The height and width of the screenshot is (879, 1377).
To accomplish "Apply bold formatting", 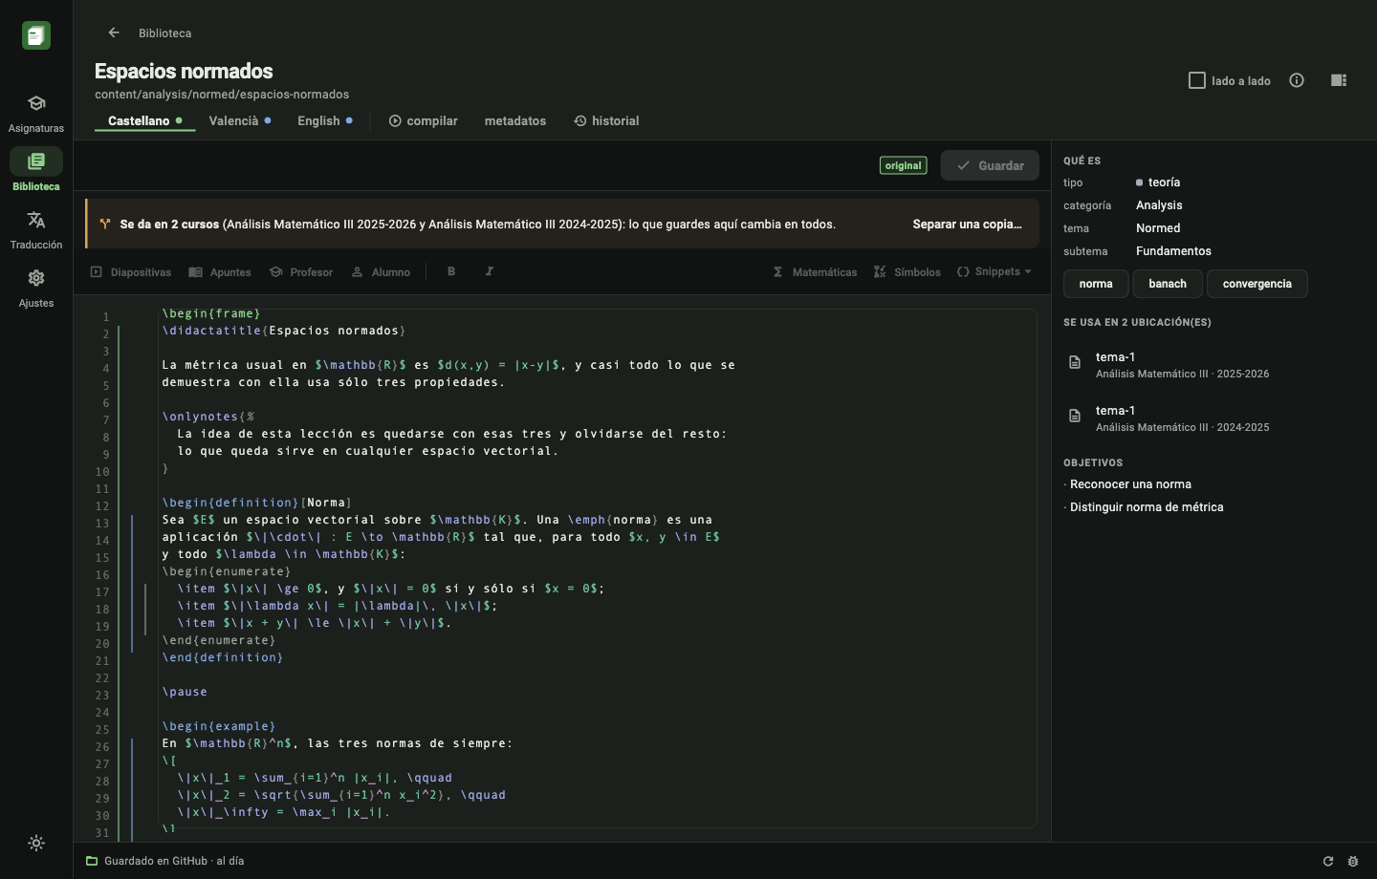I will pos(451,271).
